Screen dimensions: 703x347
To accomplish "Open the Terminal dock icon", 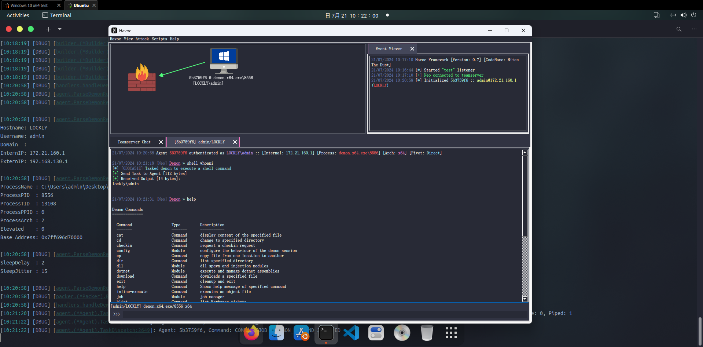I will (x=326, y=333).
